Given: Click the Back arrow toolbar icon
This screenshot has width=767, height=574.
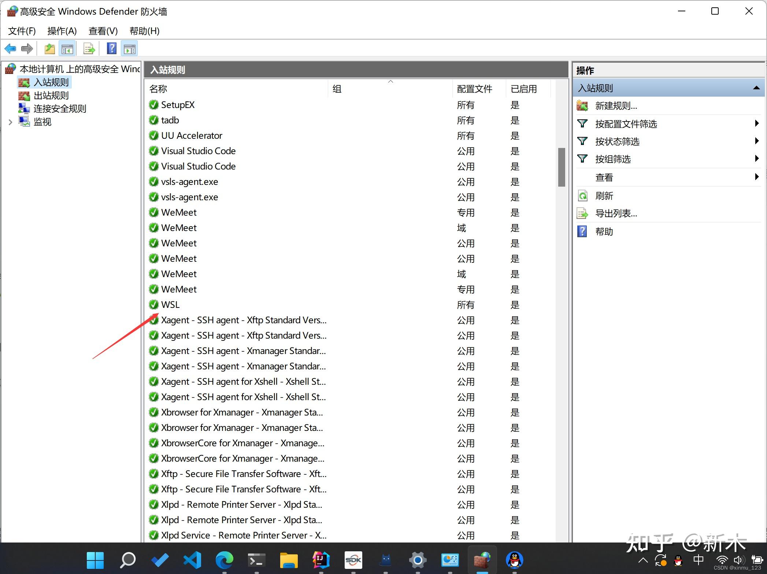Looking at the screenshot, I should coord(10,49).
